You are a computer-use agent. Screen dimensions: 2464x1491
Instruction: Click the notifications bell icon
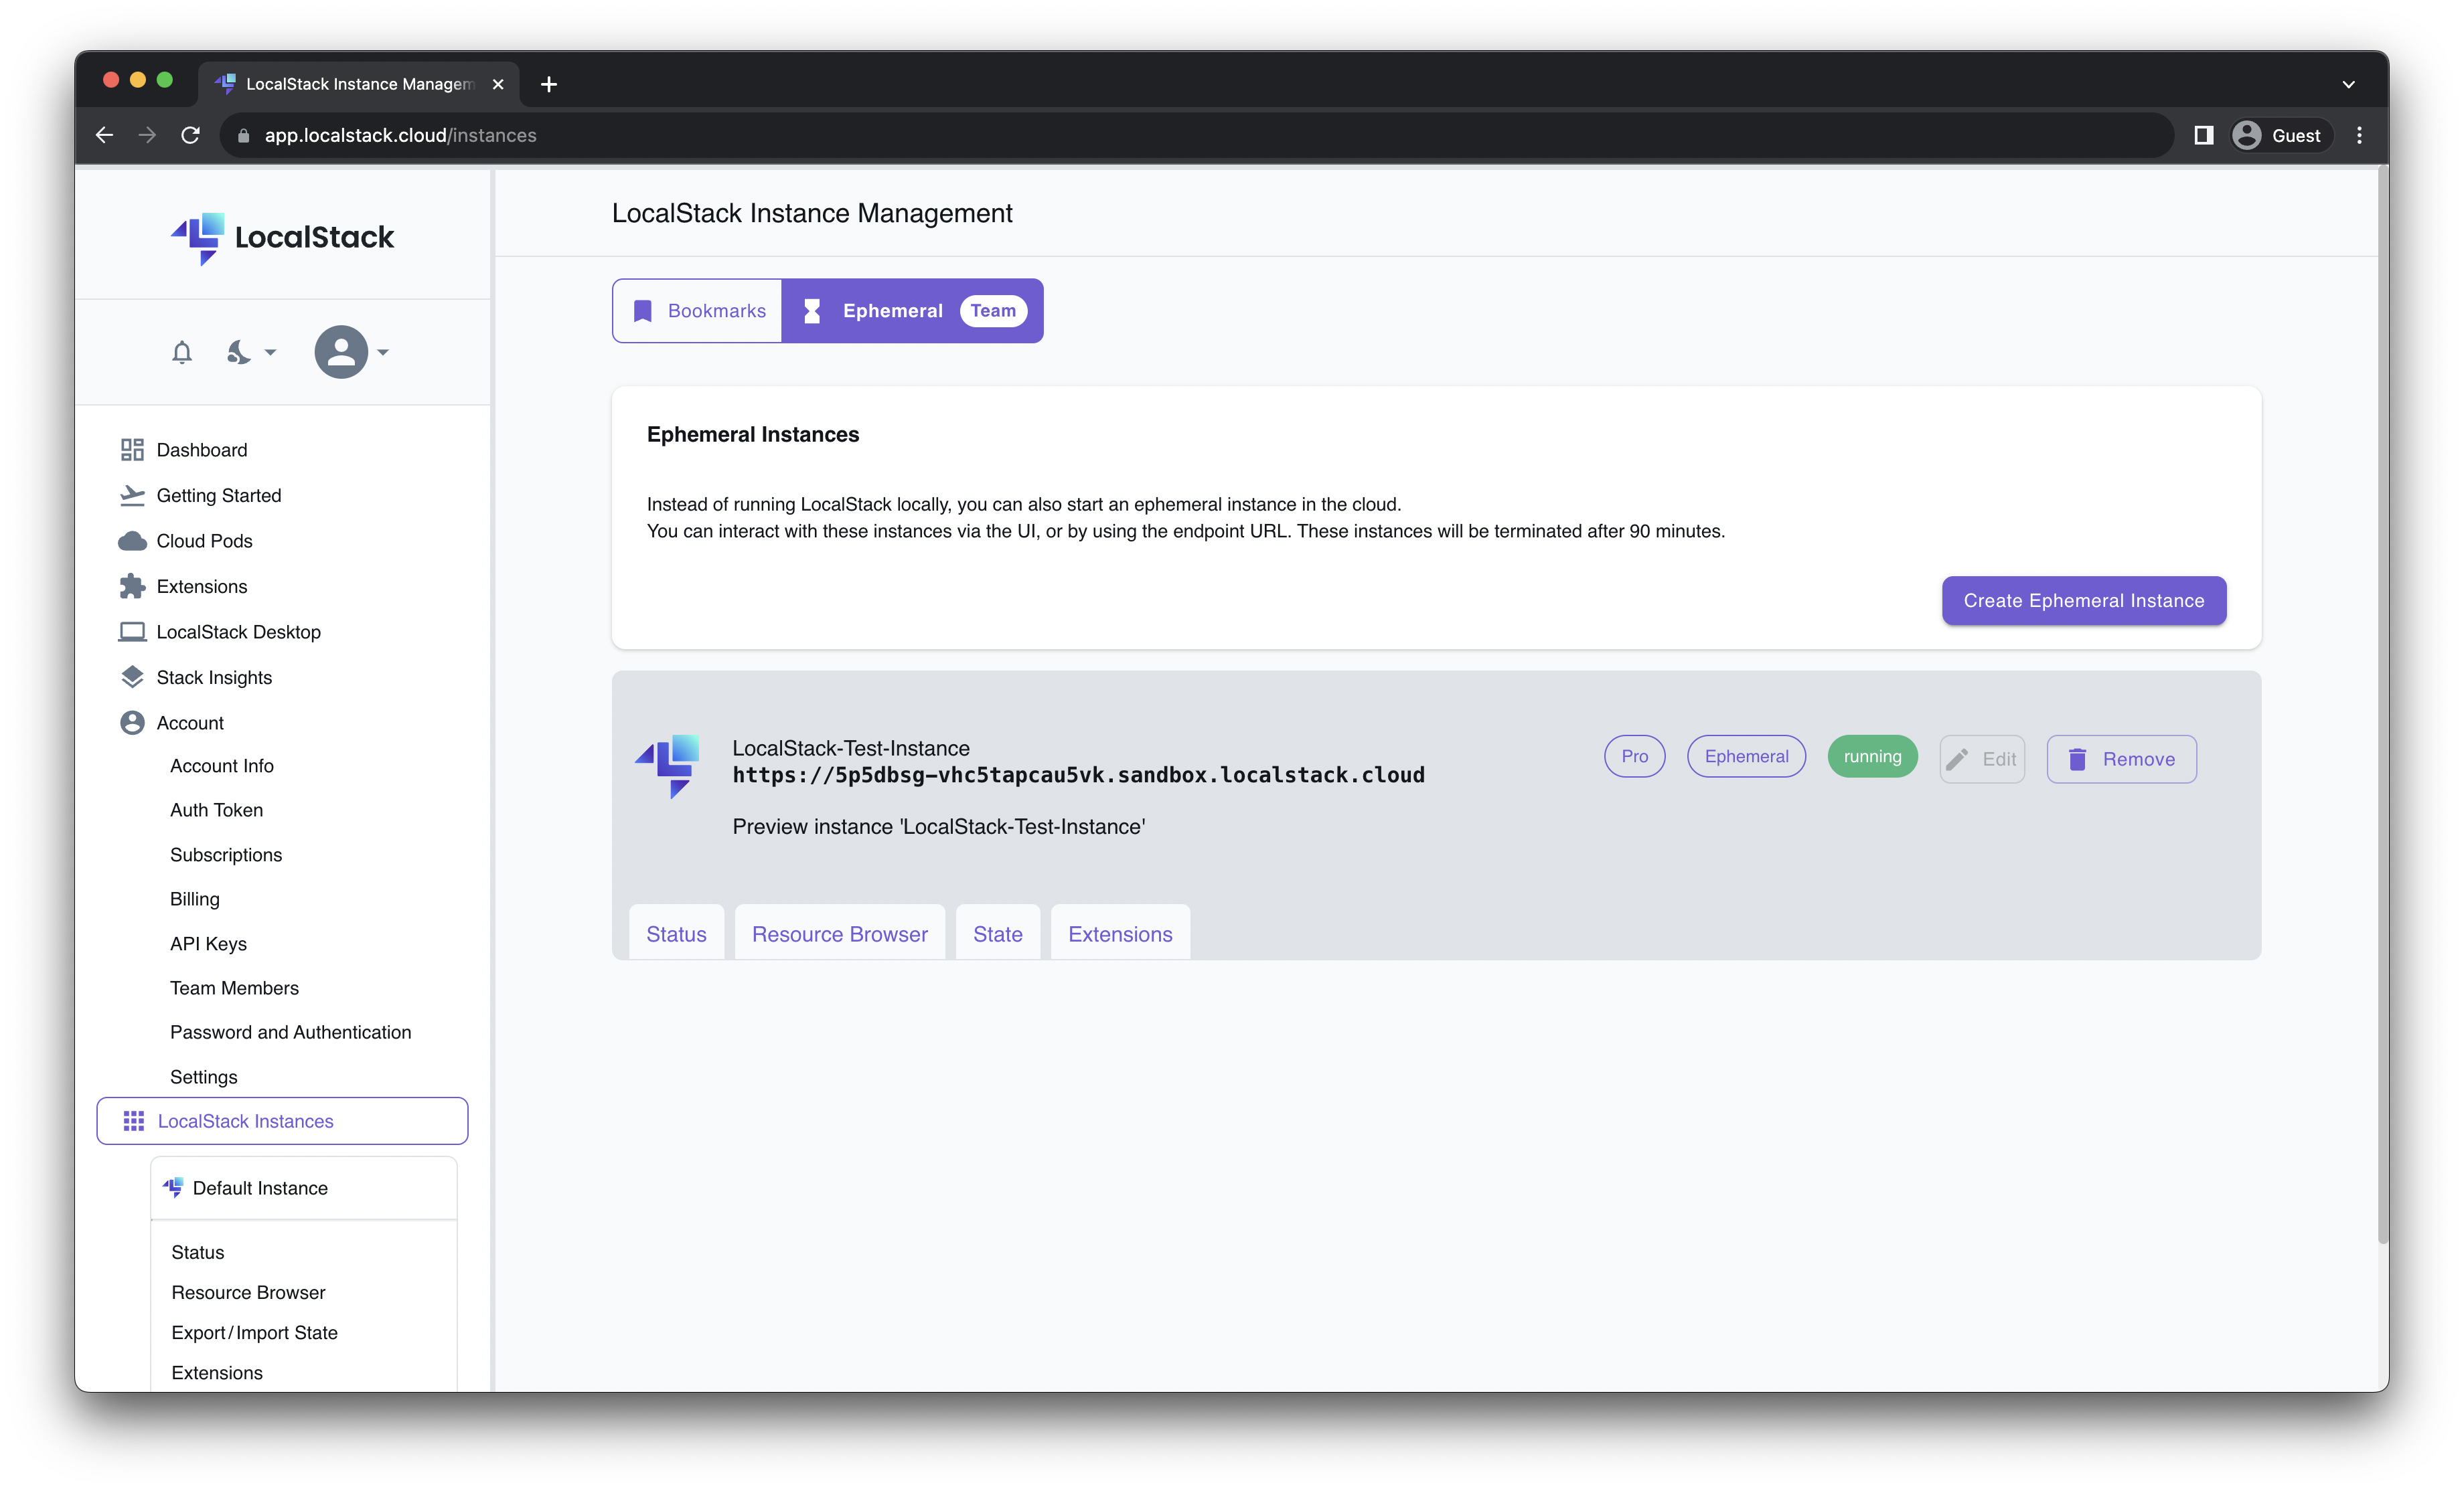point(181,352)
